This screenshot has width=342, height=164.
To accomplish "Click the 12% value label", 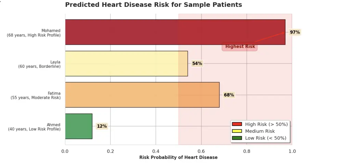I will pyautogui.click(x=102, y=126).
